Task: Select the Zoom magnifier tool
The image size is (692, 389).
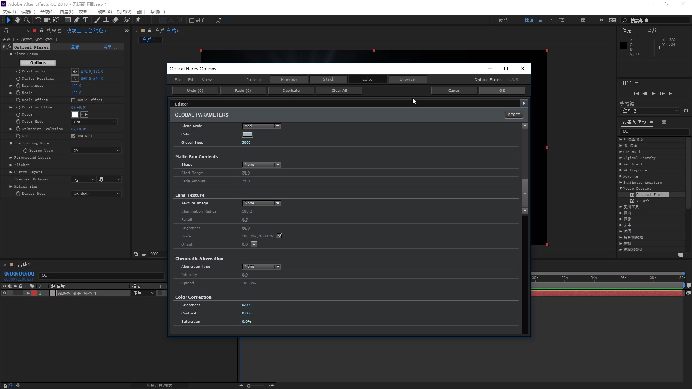Action: pos(26,20)
